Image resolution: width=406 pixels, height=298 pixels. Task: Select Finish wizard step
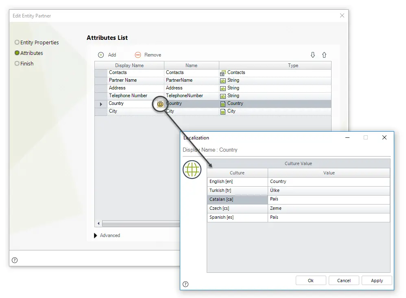pyautogui.click(x=24, y=64)
